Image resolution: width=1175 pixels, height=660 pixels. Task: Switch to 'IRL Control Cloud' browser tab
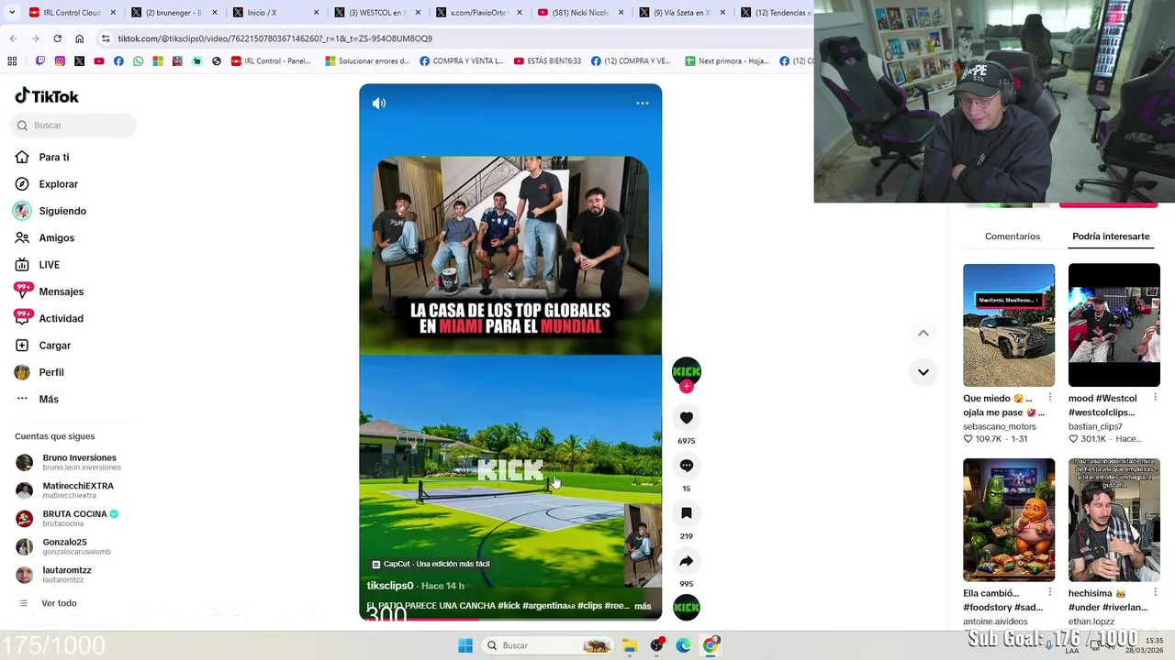point(73,13)
